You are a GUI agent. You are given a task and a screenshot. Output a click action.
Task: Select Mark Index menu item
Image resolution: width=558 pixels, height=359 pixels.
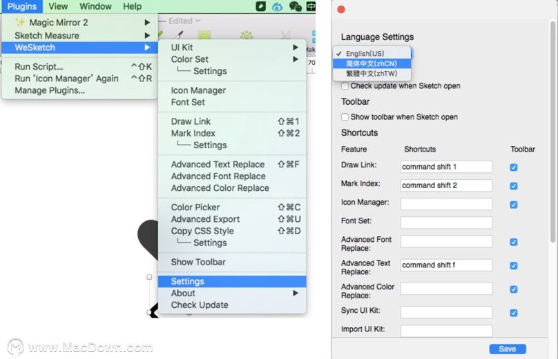[232, 133]
